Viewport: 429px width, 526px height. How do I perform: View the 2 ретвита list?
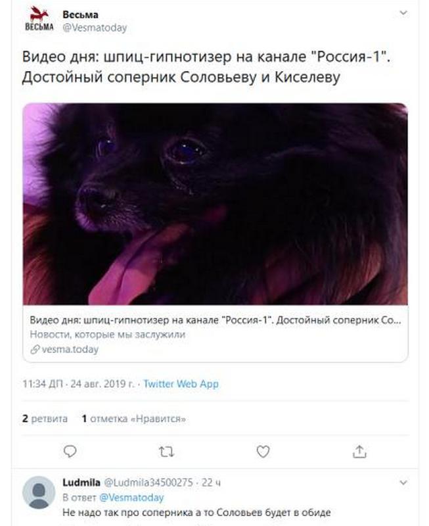coord(45,419)
